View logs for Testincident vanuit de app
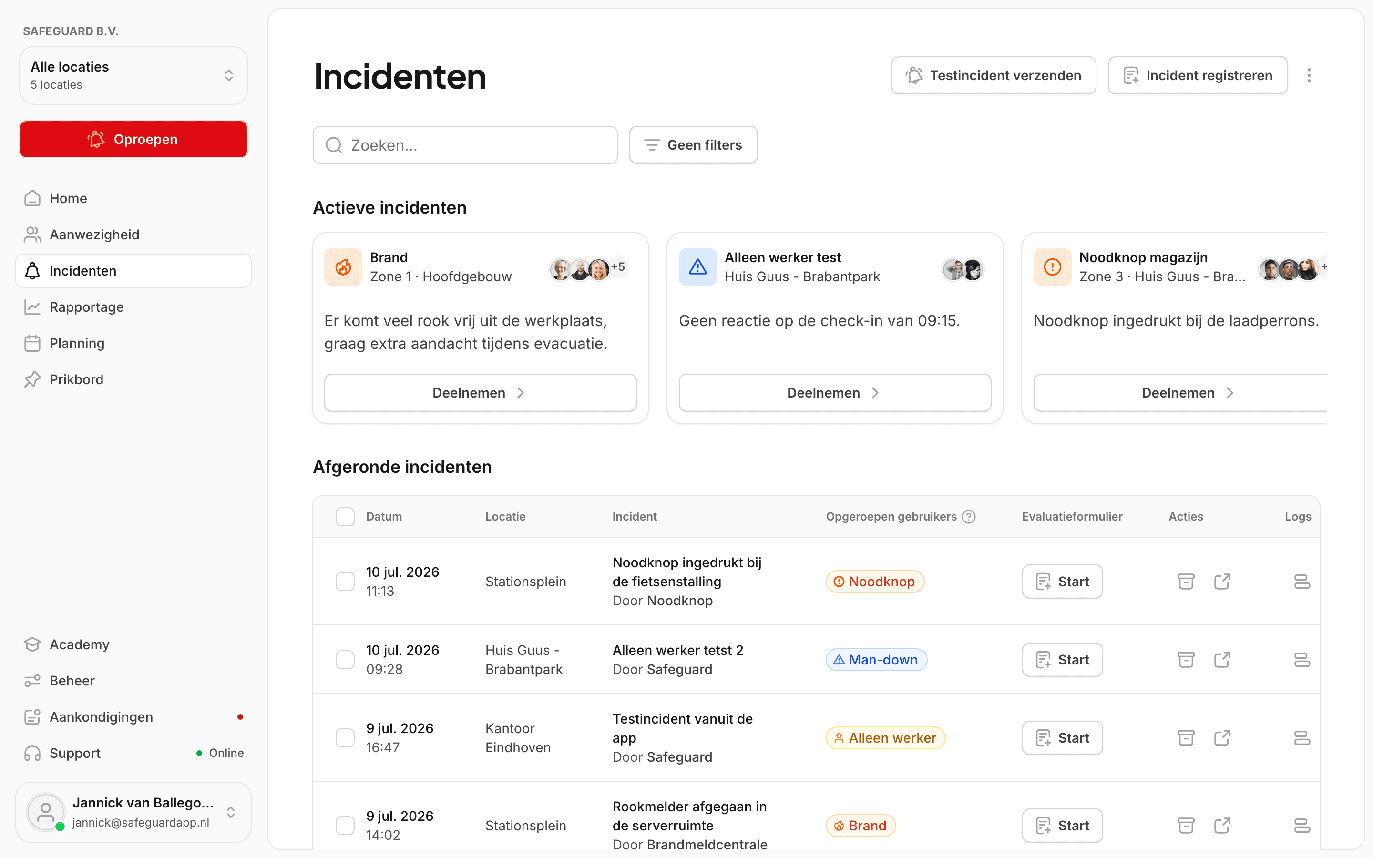 pyautogui.click(x=1301, y=738)
